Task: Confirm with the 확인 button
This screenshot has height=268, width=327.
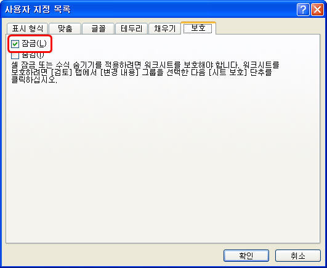Action: coord(246,256)
